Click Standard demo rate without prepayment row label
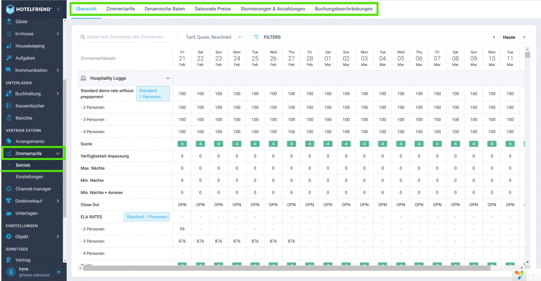This screenshot has width=541, height=281. [x=107, y=94]
